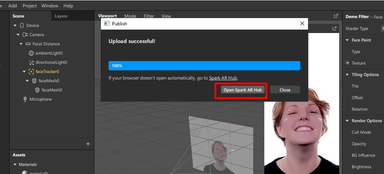
Task: Open the Viewport View menu
Action: 166,16
